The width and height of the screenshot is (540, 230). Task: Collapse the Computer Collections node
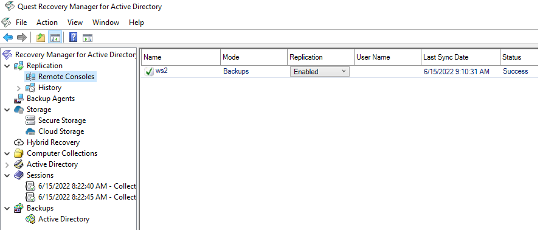pos(7,153)
